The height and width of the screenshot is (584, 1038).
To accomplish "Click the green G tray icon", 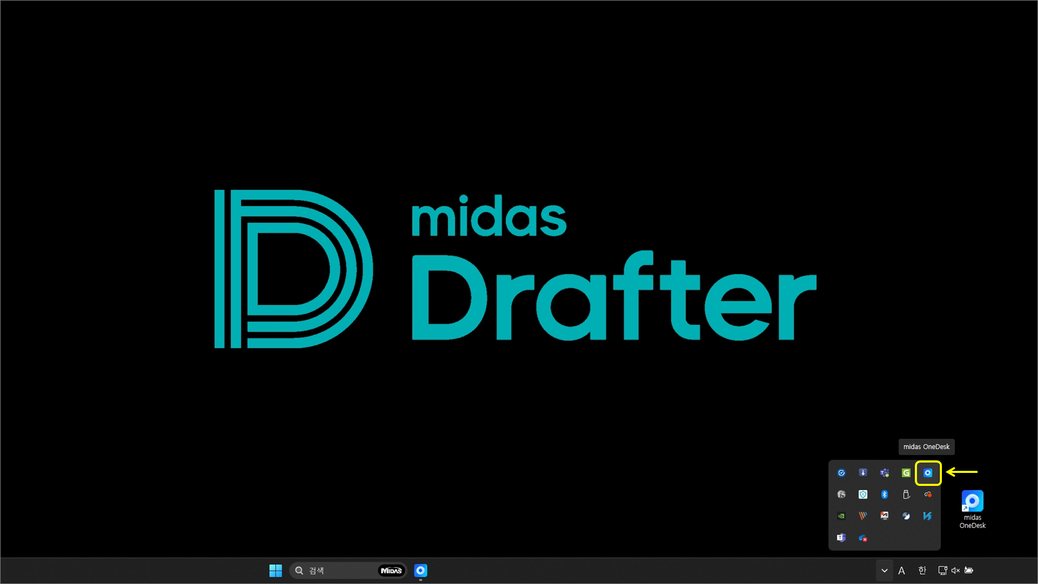I will pyautogui.click(x=906, y=473).
